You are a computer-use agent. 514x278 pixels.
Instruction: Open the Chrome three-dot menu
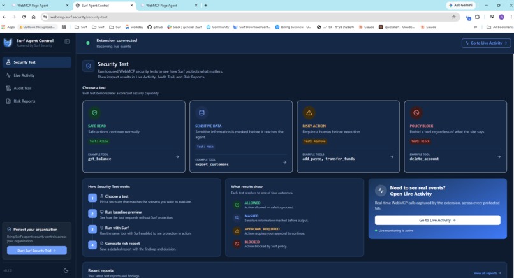[x=511, y=17]
